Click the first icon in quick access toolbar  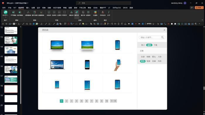pyautogui.click(x=3, y=24)
